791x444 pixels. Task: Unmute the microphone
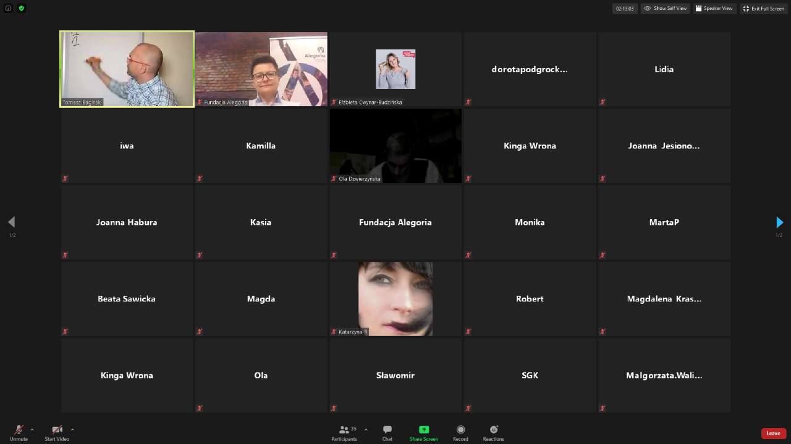(19, 430)
